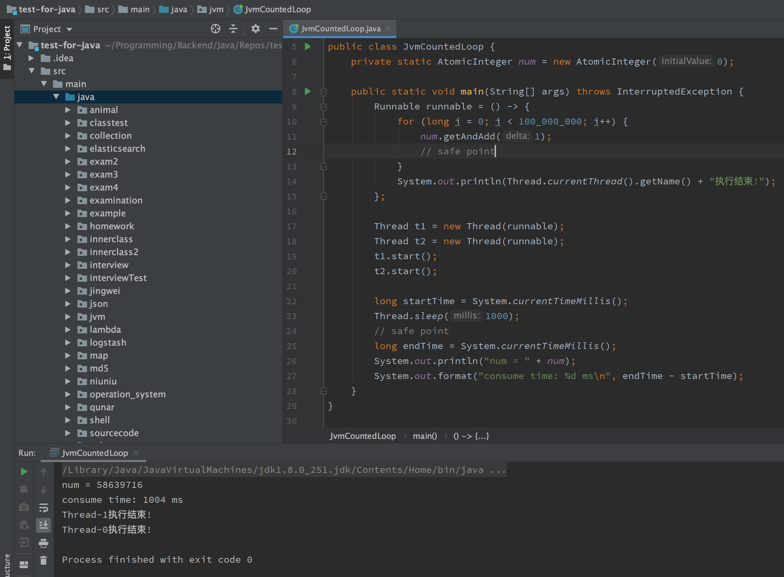Hide Project panel with minimize dash icon
This screenshot has height=577, width=784.
(273, 29)
